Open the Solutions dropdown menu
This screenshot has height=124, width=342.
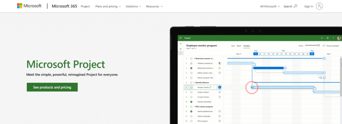[x=134, y=6]
